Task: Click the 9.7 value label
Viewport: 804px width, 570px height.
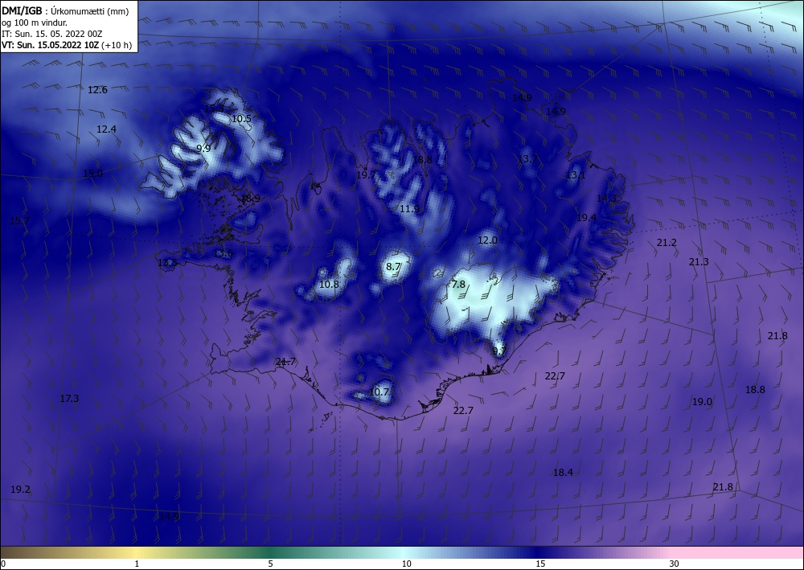Action: coord(499,351)
